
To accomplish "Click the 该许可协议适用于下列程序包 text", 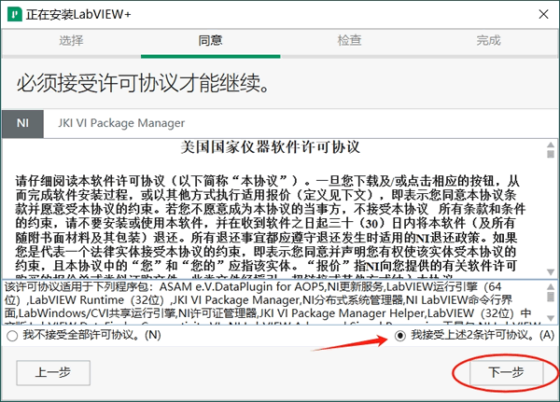I will click(x=80, y=286).
